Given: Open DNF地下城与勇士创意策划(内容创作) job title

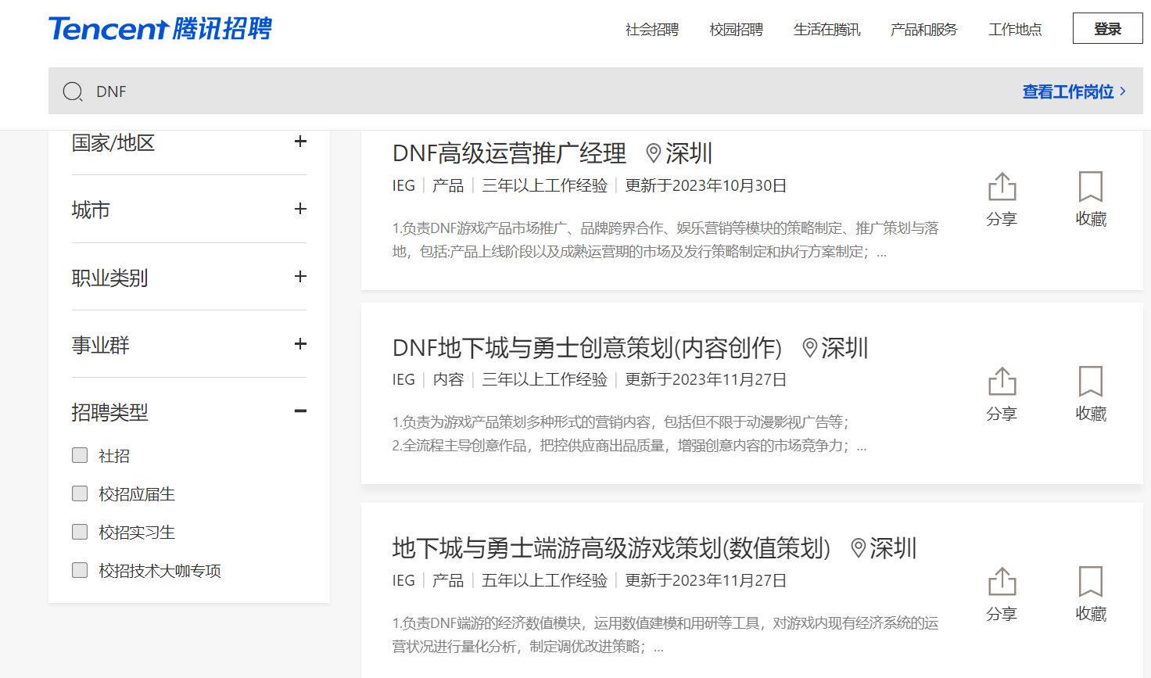Looking at the screenshot, I should (587, 347).
